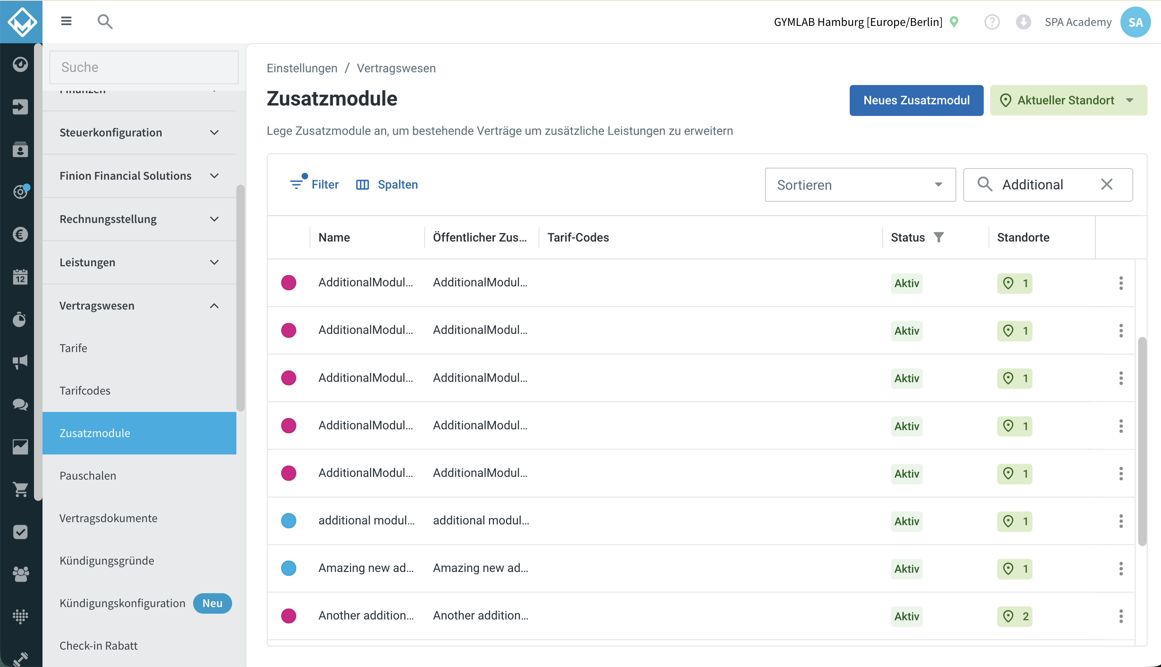Open the Filter options
Viewport: 1161px width, 667px height.
314,184
